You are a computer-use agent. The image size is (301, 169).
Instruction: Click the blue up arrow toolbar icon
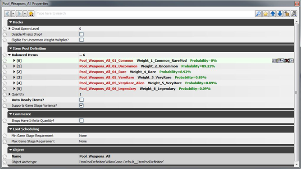(273, 14)
